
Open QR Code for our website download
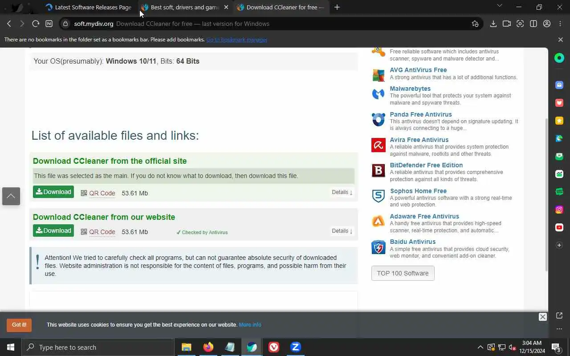click(102, 232)
